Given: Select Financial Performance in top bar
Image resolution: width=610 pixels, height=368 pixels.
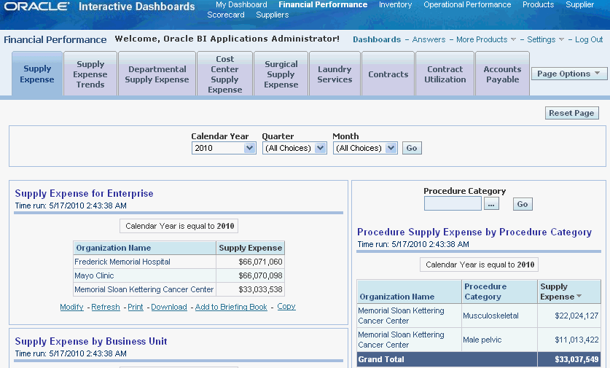Looking at the screenshot, I should (323, 4).
